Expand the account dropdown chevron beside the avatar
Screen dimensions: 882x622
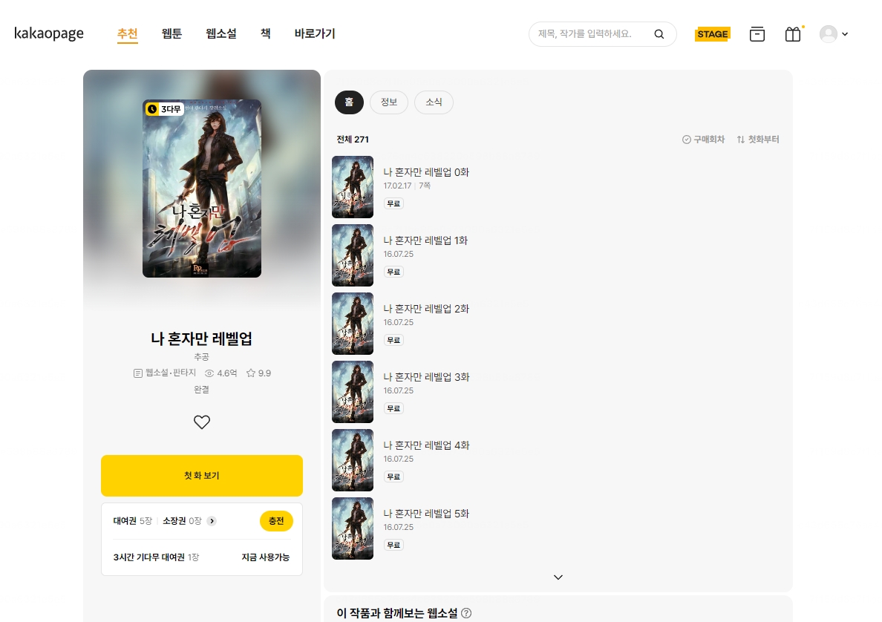[844, 33]
